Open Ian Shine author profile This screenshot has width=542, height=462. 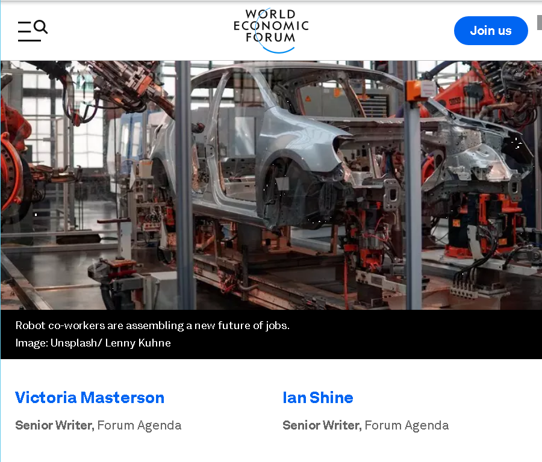pos(317,398)
